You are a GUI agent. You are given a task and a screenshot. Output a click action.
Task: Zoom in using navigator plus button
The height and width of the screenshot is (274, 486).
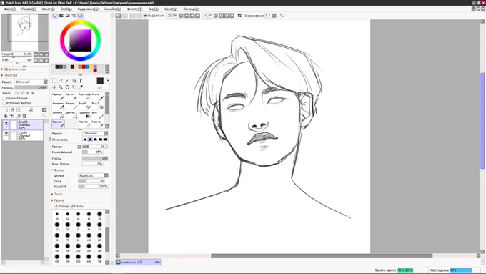[41, 54]
